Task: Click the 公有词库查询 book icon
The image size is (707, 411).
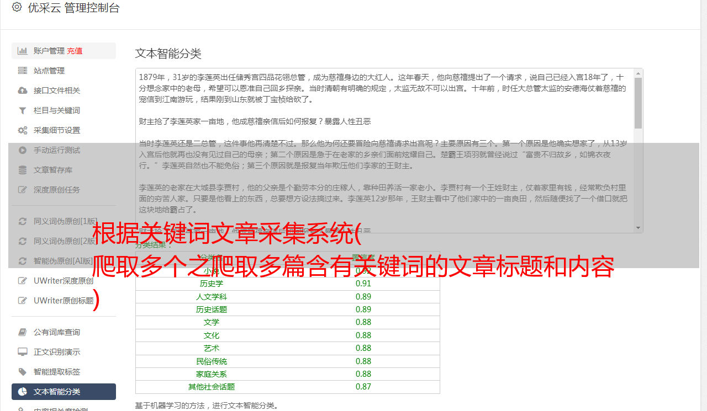Action: click(23, 332)
